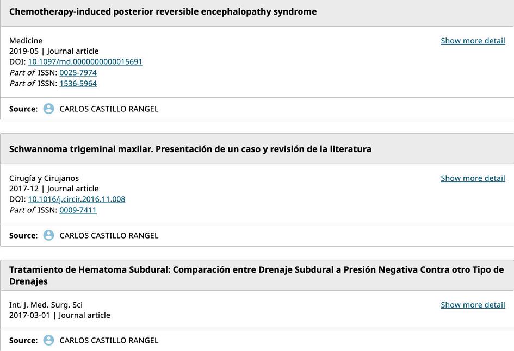Image resolution: width=514 pixels, height=351 pixels.
Task: Show more detail for Schwannoma trigeminal article
Action: (x=473, y=178)
